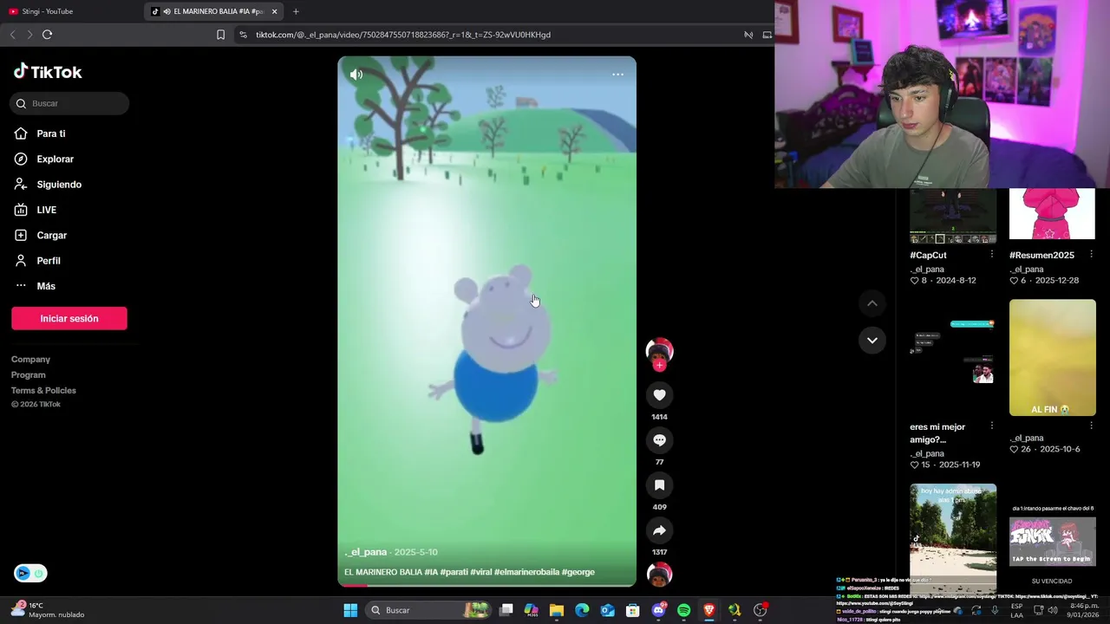Go to next video with down arrow
1110x624 pixels.
click(x=872, y=340)
